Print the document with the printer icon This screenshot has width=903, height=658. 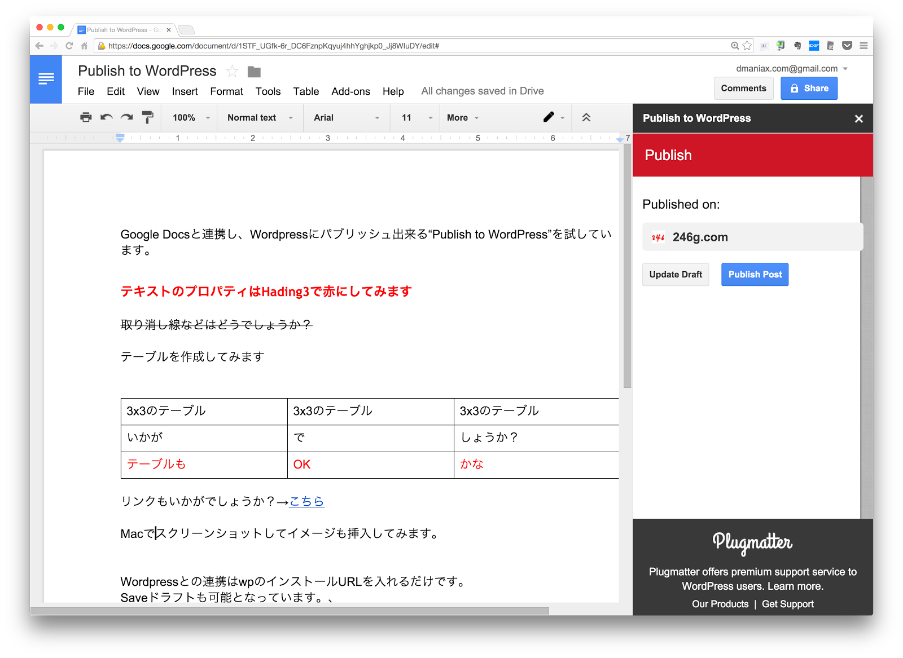click(86, 117)
